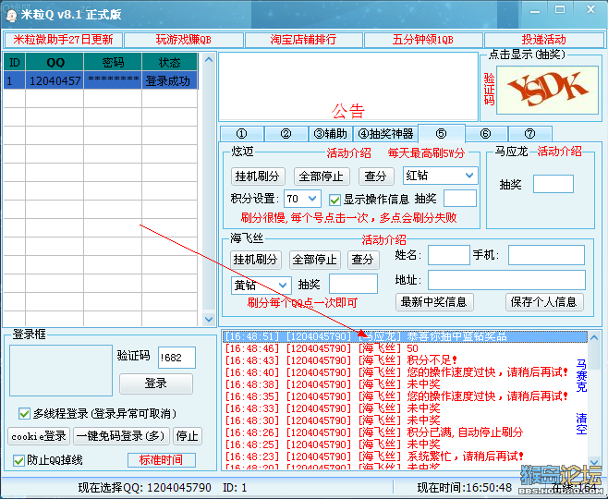Image resolution: width=608 pixels, height=499 pixels.
Task: Open the 玩游戏赚QB link
Action: coord(184,40)
